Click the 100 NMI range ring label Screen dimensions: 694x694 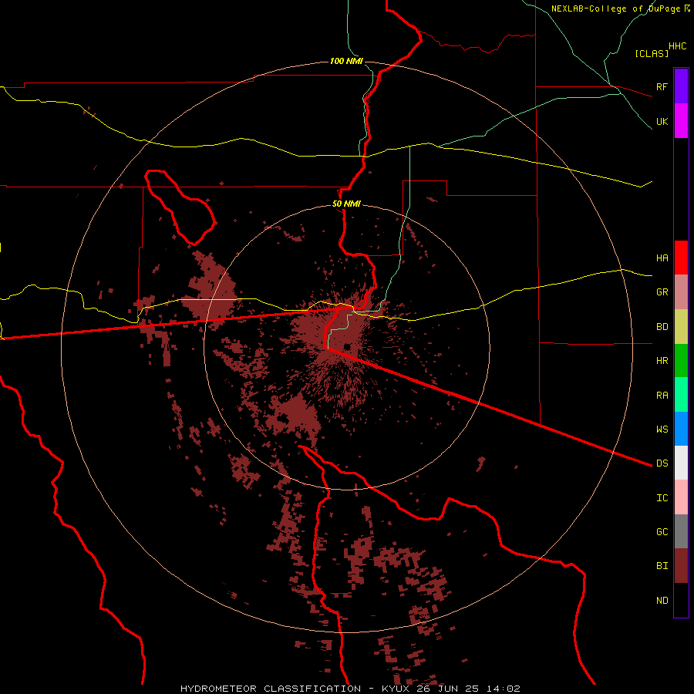pyautogui.click(x=346, y=61)
